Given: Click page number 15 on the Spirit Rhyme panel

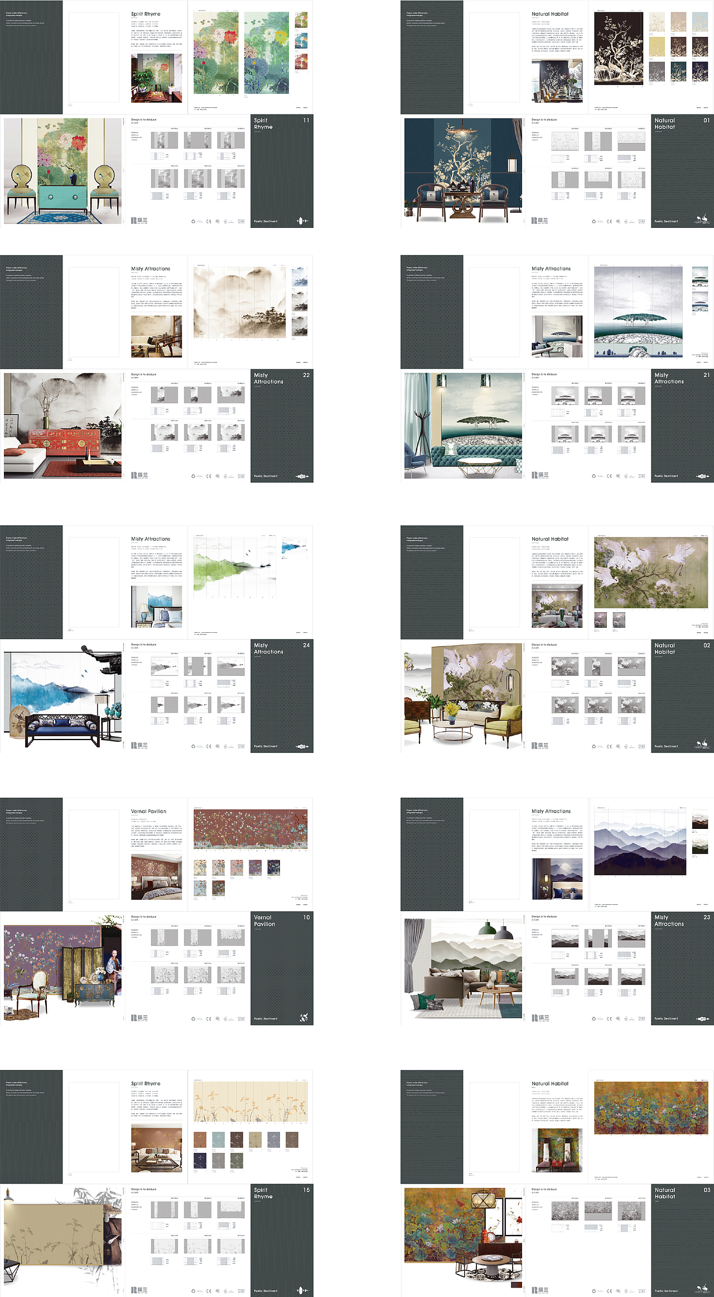Looking at the screenshot, I should (306, 1190).
